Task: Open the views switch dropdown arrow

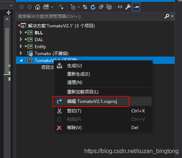Action: 52,7
